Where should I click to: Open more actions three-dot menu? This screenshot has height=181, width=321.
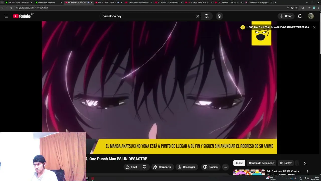[x=225, y=167]
